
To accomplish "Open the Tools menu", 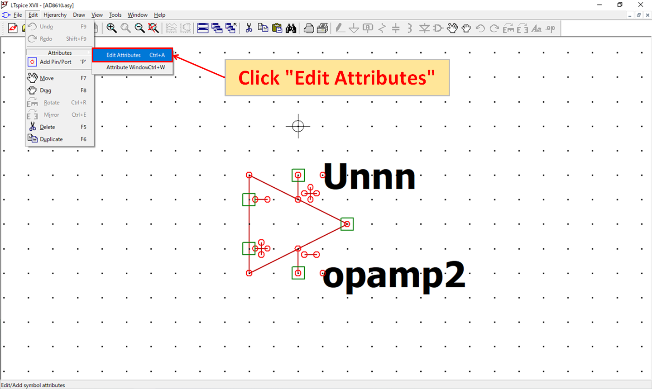I will (115, 15).
